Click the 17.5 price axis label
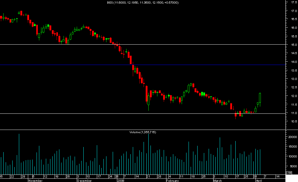 (294, 2)
